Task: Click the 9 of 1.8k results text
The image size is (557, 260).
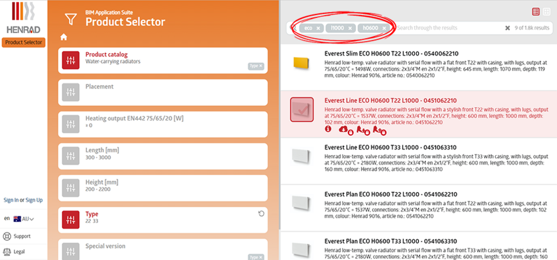Action: tap(532, 28)
